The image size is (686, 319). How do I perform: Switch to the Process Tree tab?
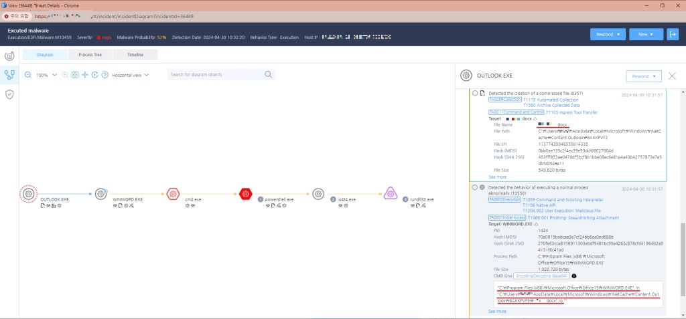(90, 55)
